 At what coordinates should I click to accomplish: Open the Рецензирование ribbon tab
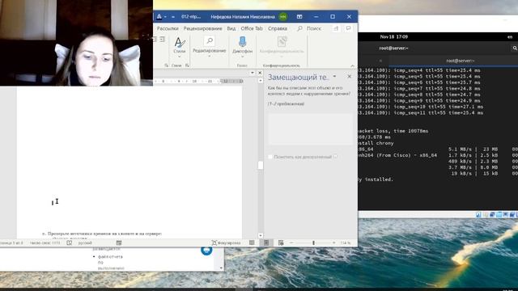coord(203,29)
